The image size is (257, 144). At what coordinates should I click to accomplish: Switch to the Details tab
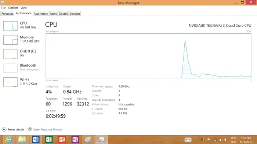pyautogui.click(x=63, y=14)
